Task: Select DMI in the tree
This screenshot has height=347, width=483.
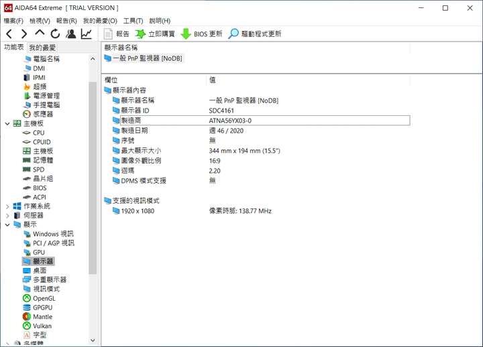Action: (34, 68)
